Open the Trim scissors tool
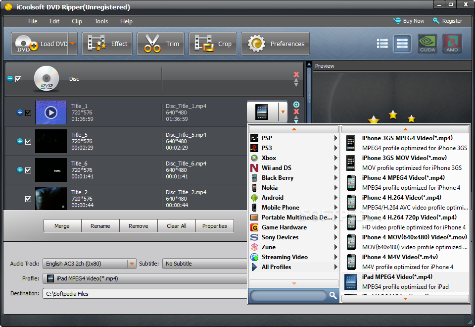The width and height of the screenshot is (475, 327). click(x=160, y=44)
